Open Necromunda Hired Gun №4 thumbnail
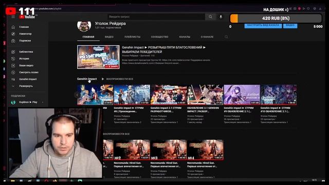This screenshot has width=329, height=185. point(205,150)
